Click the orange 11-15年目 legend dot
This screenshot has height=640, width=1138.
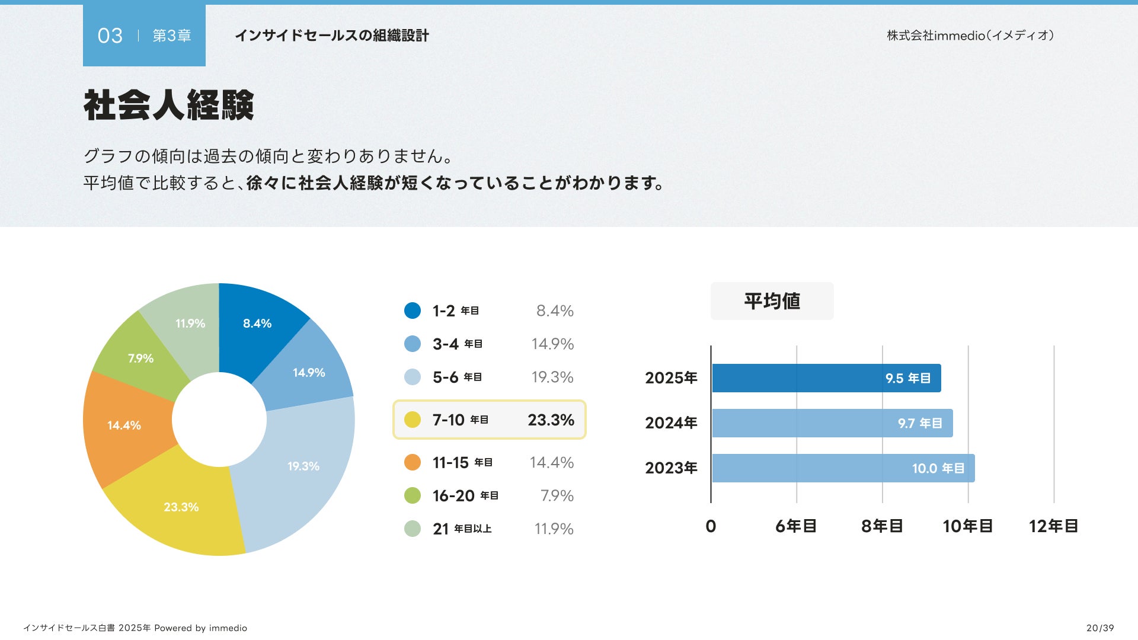pyautogui.click(x=412, y=462)
